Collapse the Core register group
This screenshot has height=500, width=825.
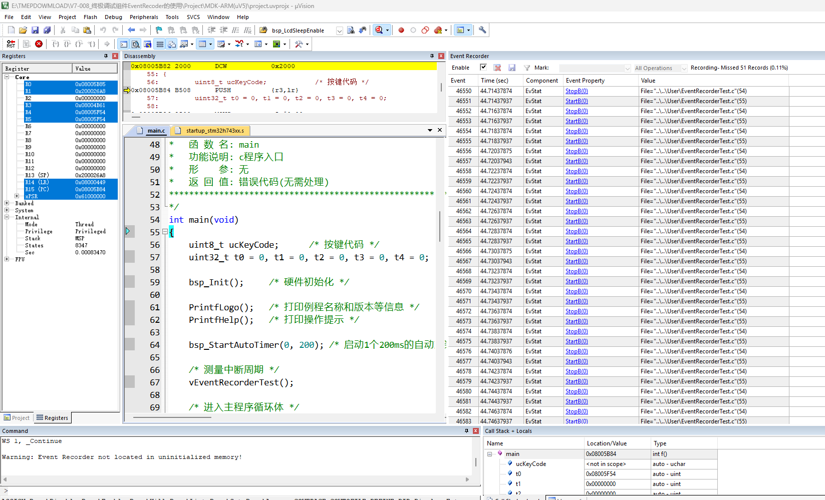point(7,77)
